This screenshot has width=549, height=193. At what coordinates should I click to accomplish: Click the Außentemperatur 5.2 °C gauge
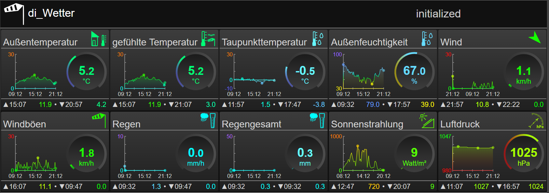pos(86,72)
